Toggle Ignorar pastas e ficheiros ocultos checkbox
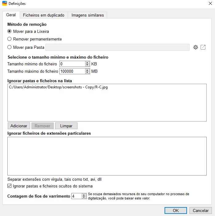The image size is (215, 216). point(9,186)
